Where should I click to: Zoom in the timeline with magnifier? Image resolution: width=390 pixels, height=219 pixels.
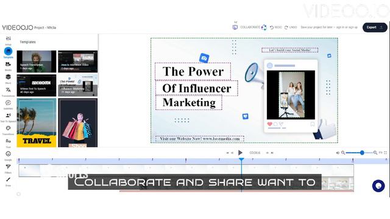tap(375, 153)
